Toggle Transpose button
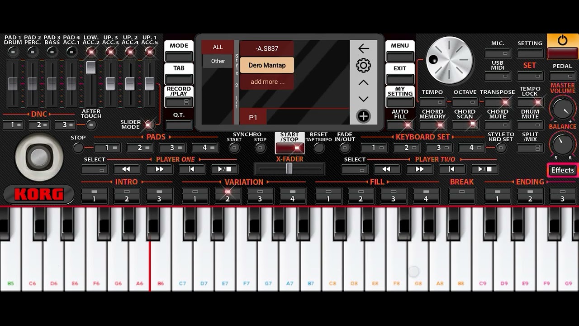The height and width of the screenshot is (326, 579). [x=498, y=103]
